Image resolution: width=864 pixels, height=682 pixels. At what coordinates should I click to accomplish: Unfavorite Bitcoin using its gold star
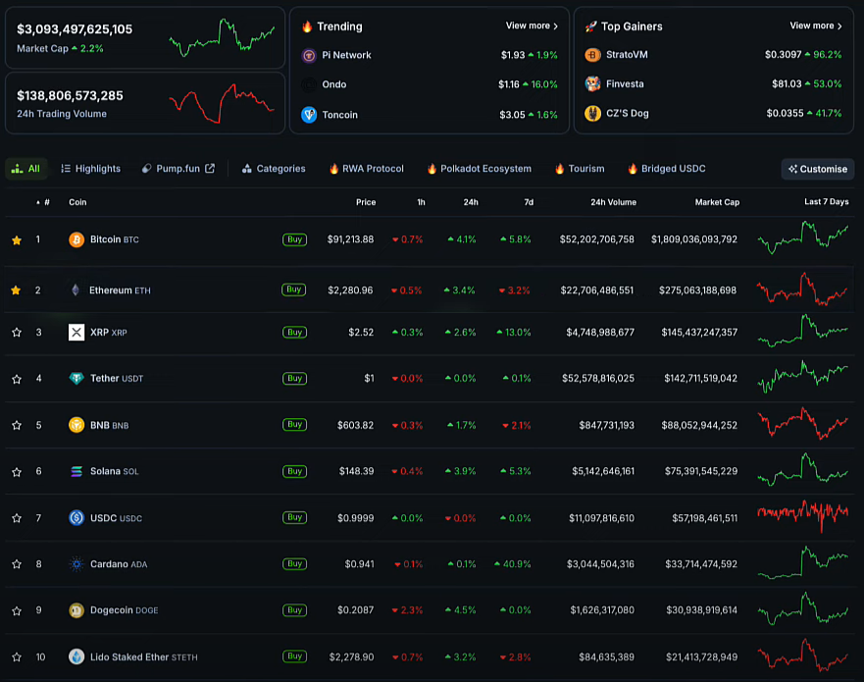[x=17, y=239]
